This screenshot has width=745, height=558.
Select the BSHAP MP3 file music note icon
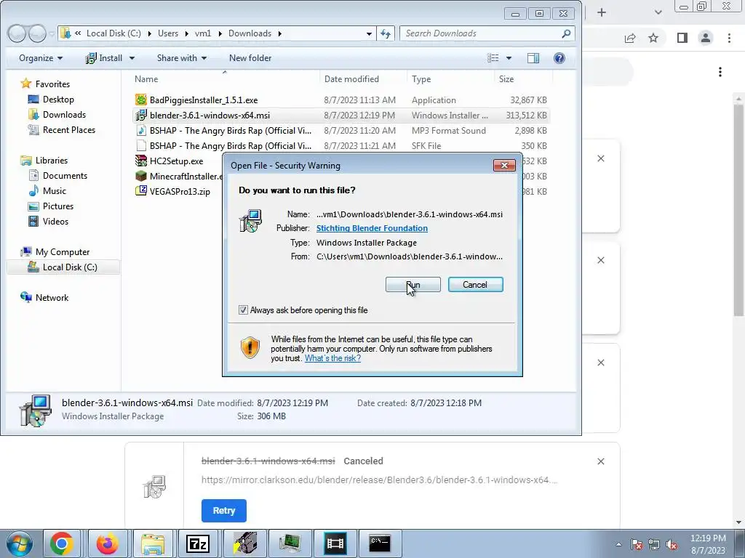click(x=141, y=131)
